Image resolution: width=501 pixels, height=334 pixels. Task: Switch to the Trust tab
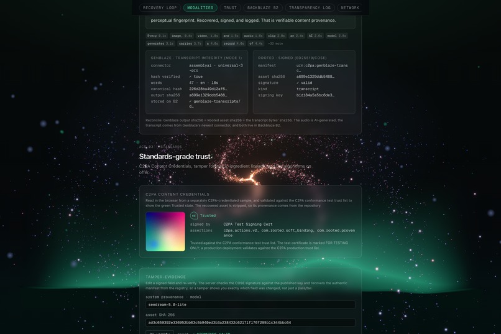coord(230,7)
